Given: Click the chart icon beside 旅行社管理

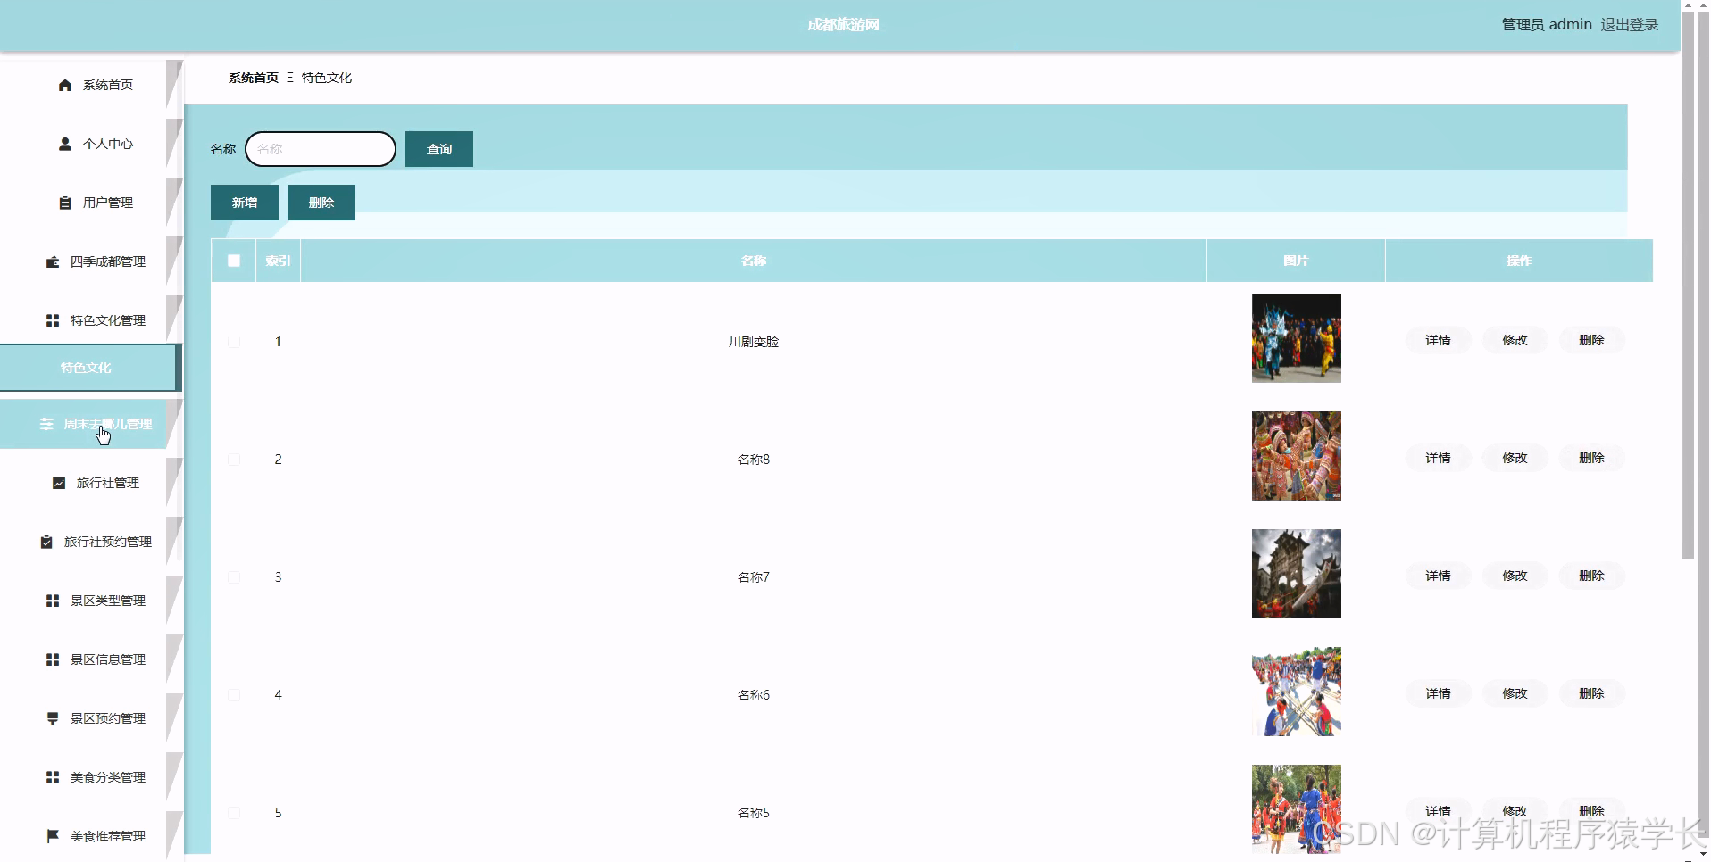Looking at the screenshot, I should click(59, 483).
